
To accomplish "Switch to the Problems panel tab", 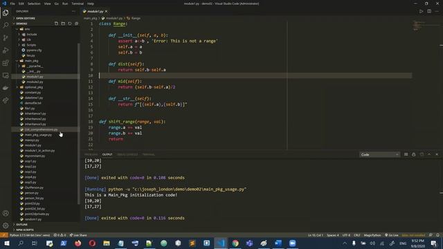I will (x=91, y=154).
